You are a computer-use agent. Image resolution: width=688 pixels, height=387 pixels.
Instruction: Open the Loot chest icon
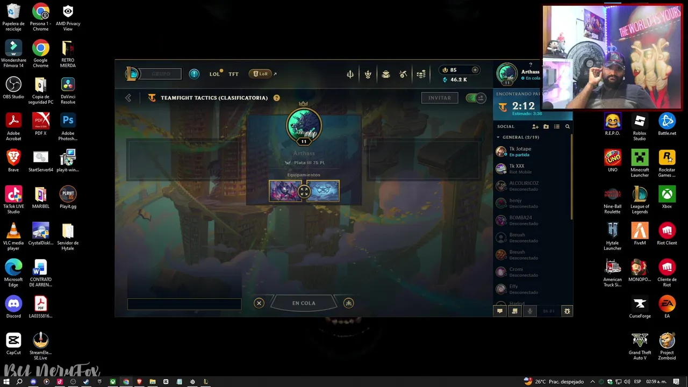tap(386, 74)
